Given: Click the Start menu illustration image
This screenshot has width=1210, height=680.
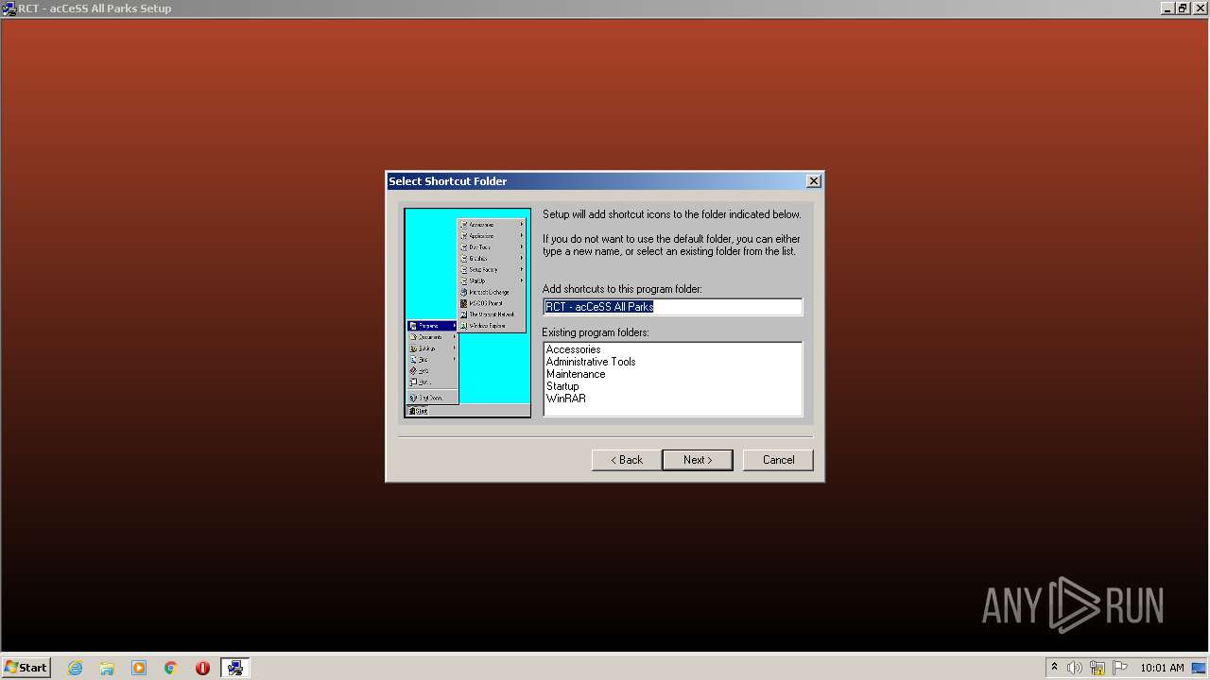Looking at the screenshot, I should (468, 313).
